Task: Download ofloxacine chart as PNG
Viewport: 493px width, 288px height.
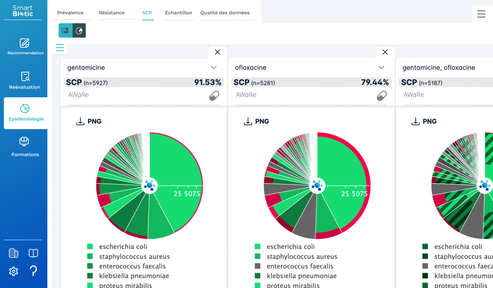Action: [x=256, y=121]
